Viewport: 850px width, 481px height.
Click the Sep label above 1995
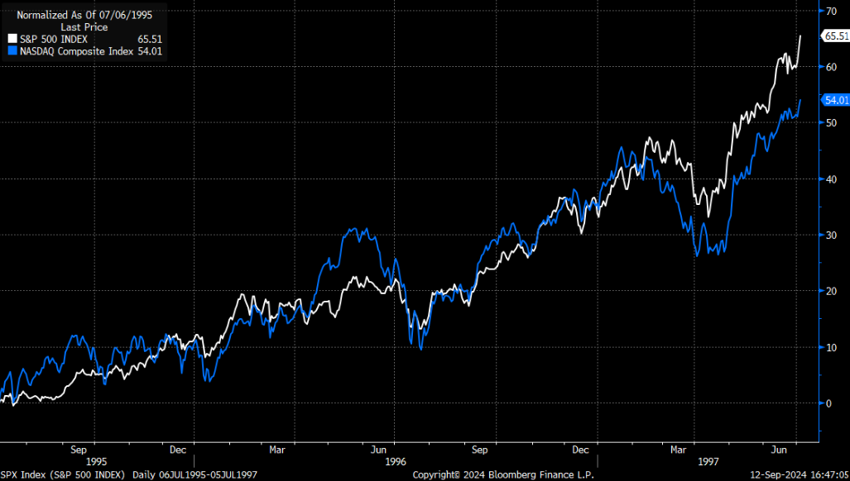point(78,450)
